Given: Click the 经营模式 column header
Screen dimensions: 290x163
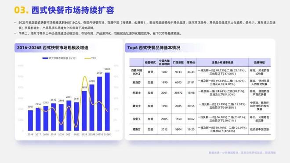Looking at the screenshot, I should coord(150,63).
